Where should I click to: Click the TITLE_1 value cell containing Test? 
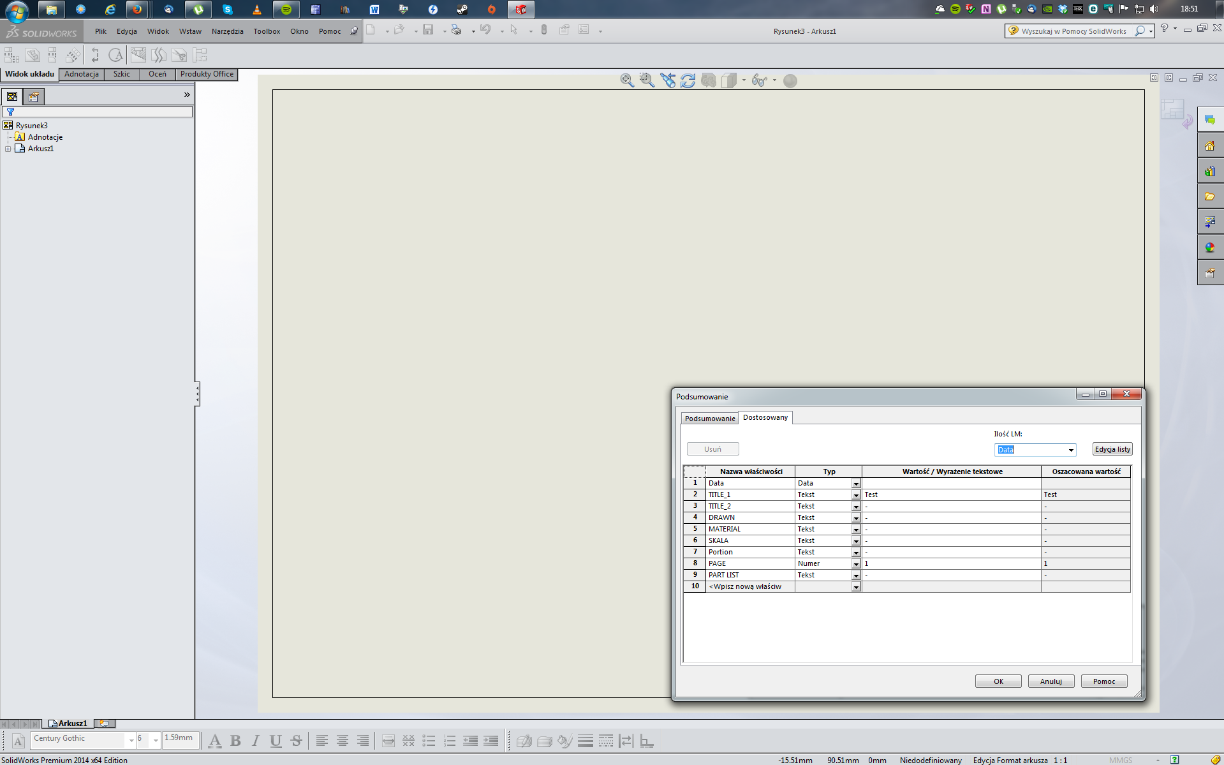coord(951,494)
